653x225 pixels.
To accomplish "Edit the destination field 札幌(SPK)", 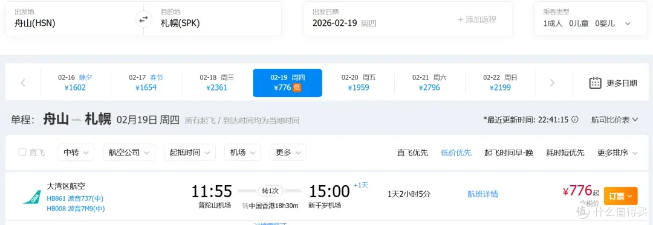I will tap(212, 19).
